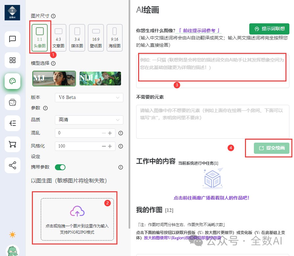Click the share icon in left sidebar
Screen dimensions: 294x256
pos(12,165)
